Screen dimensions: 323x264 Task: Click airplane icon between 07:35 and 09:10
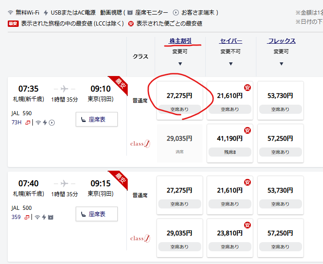(64, 89)
